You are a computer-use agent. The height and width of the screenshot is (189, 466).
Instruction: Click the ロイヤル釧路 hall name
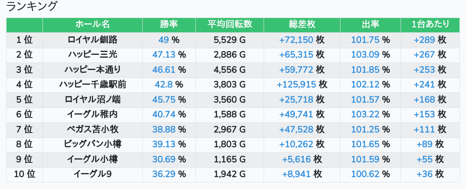click(92, 40)
